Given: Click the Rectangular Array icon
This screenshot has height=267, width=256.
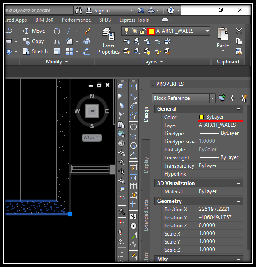Looking at the screenshot, I should pos(69,51).
